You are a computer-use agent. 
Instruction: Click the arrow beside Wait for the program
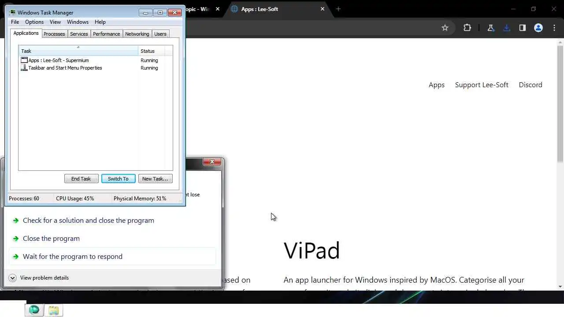(x=16, y=257)
